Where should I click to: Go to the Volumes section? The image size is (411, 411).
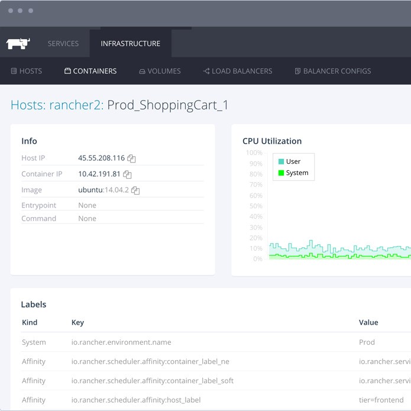pyautogui.click(x=164, y=71)
